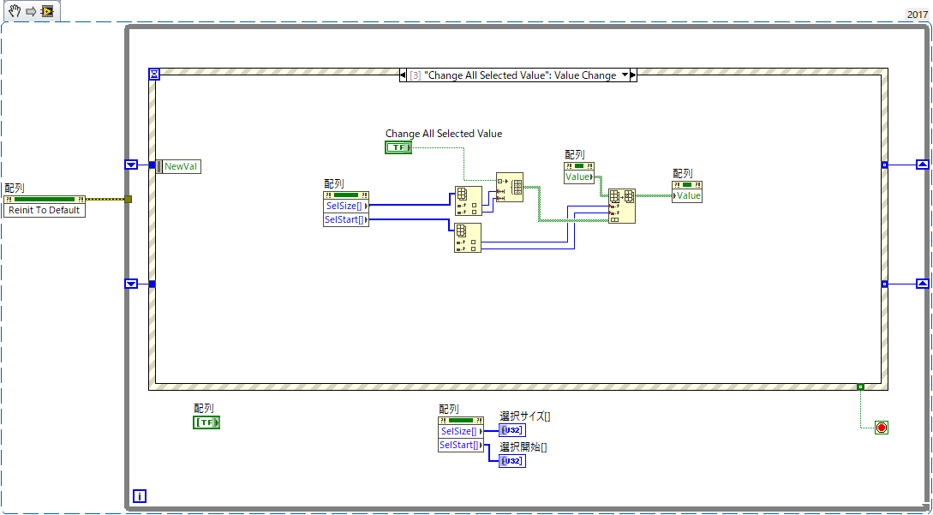
Task: Click the upper right shift register
Action: click(x=922, y=165)
